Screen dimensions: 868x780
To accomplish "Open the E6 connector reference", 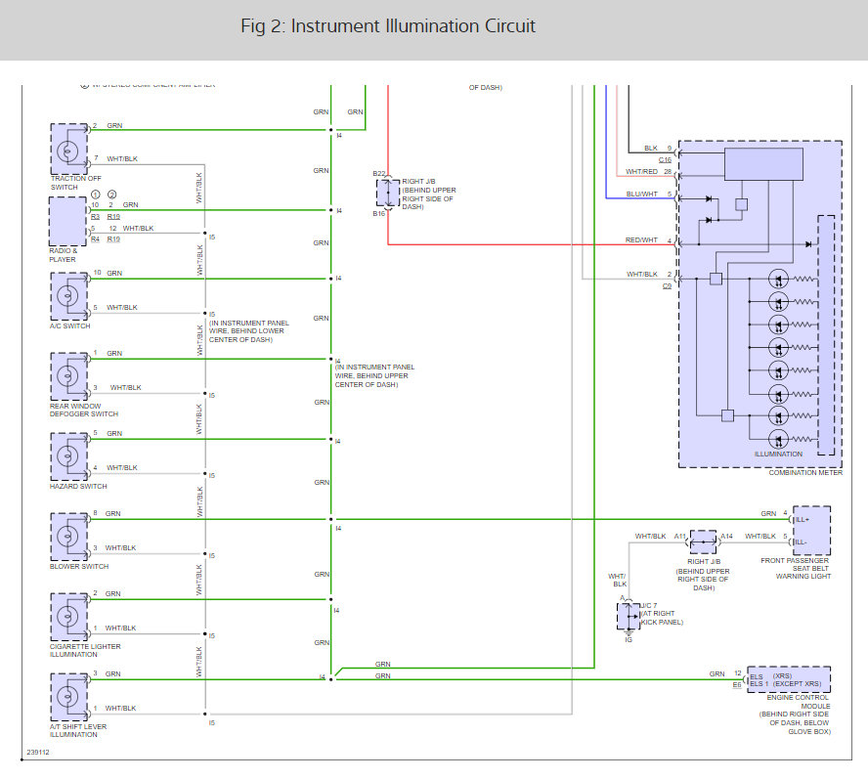I will 737,685.
